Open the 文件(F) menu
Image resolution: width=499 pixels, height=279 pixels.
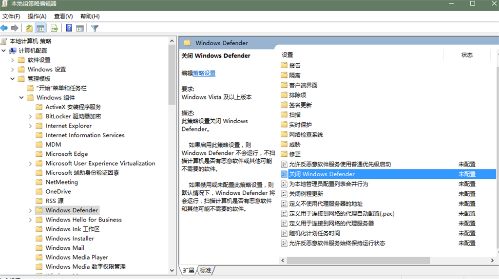pos(11,16)
